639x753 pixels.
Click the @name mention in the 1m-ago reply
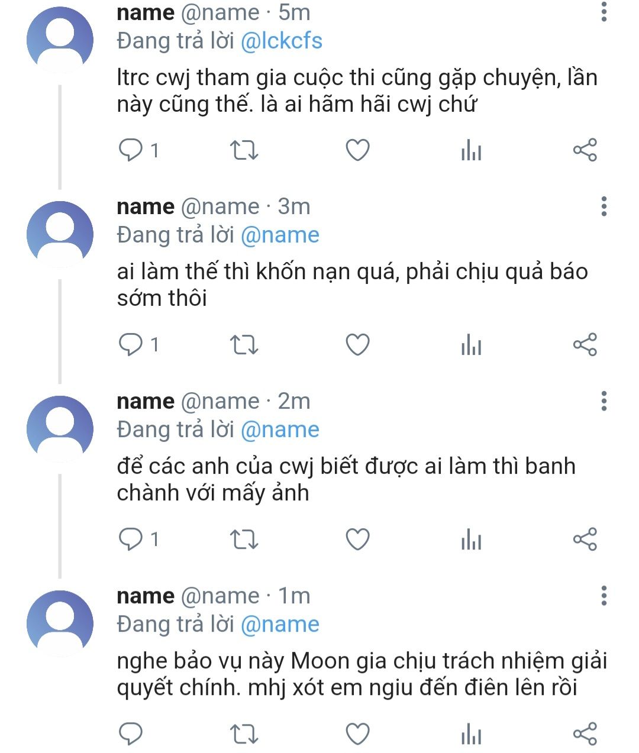coord(280,624)
